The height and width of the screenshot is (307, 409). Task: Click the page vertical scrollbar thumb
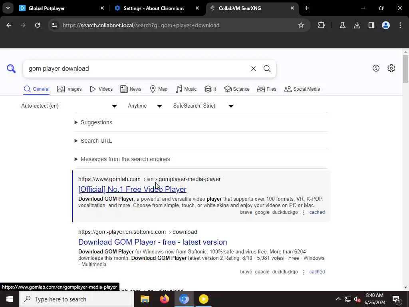(x=405, y=69)
